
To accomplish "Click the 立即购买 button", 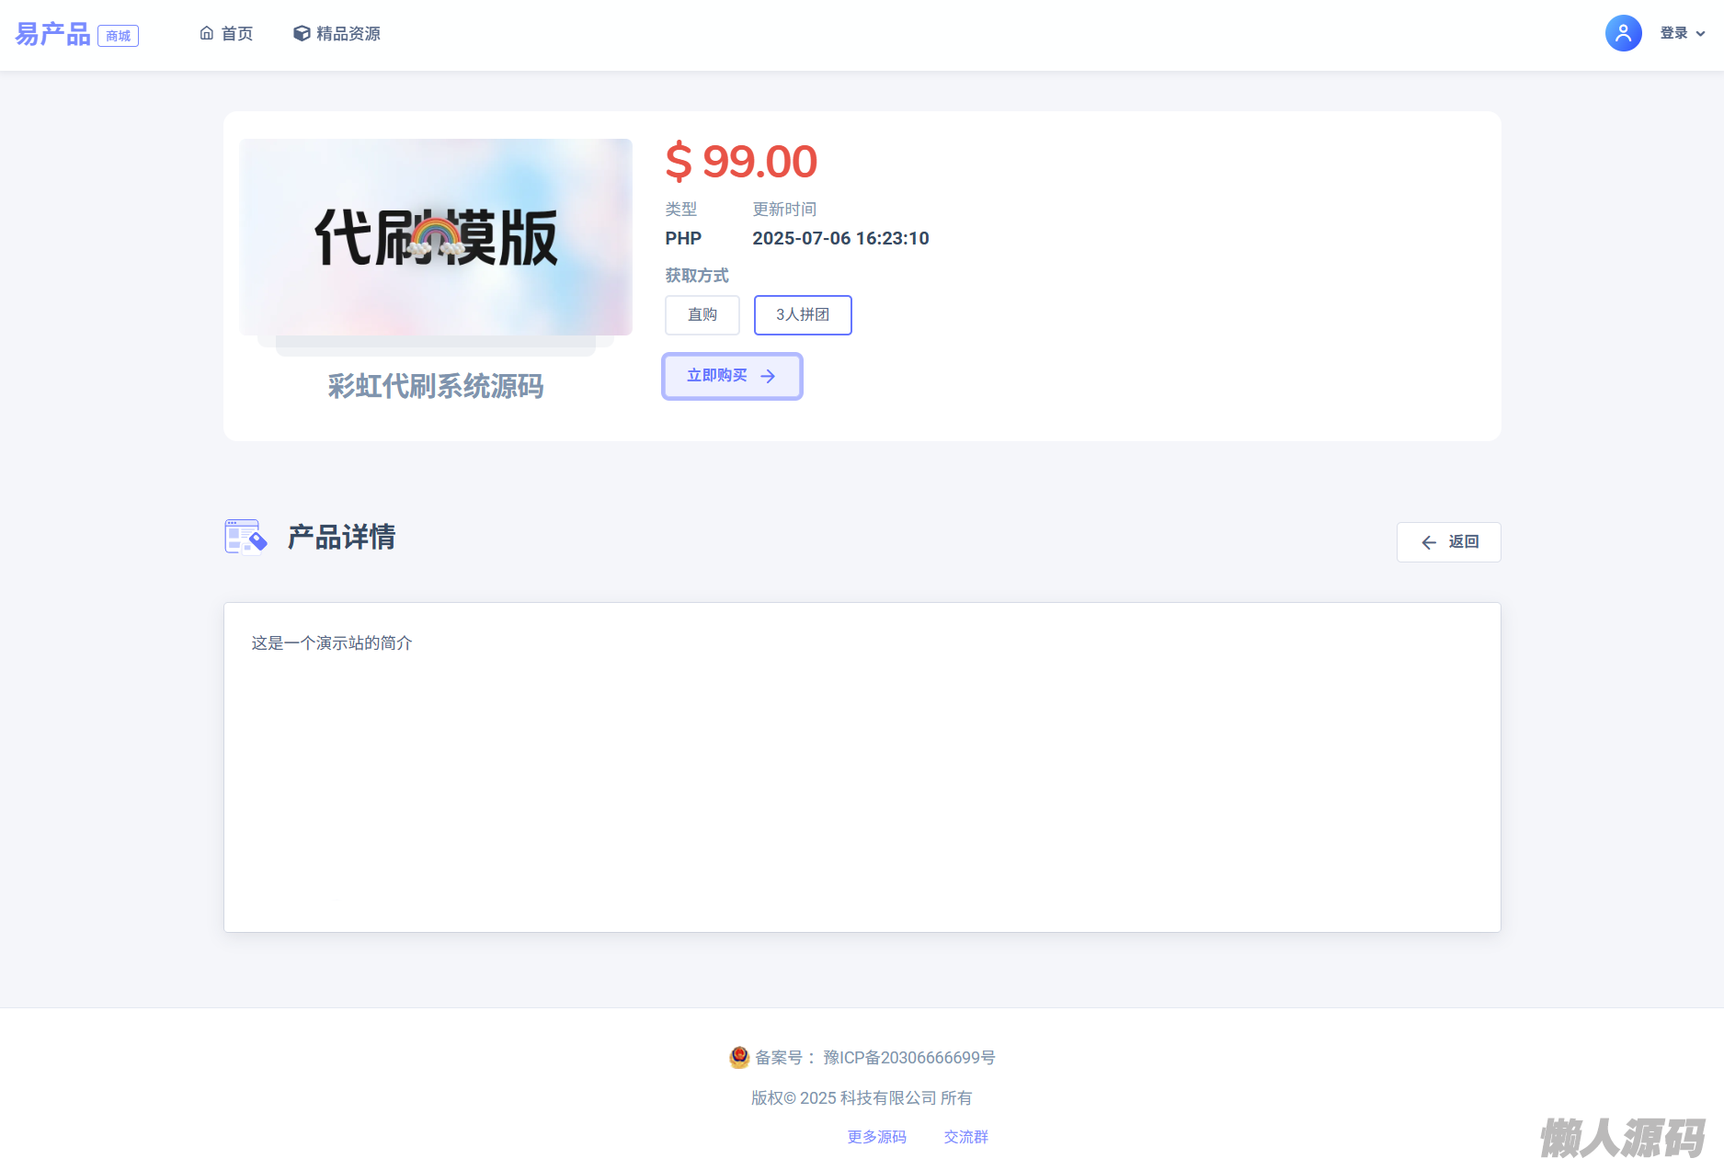I will pyautogui.click(x=732, y=376).
